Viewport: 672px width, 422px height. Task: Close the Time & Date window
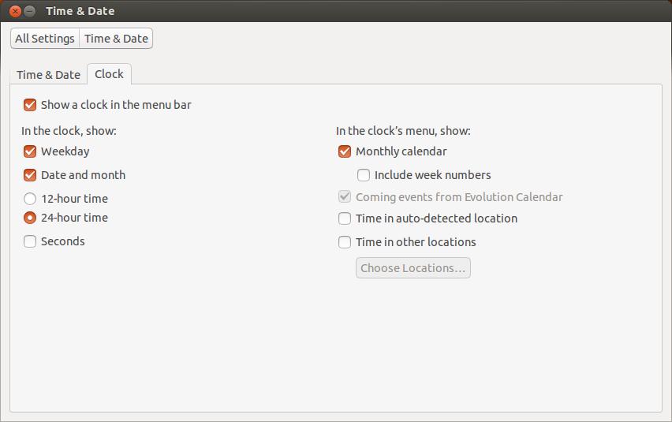pos(15,11)
